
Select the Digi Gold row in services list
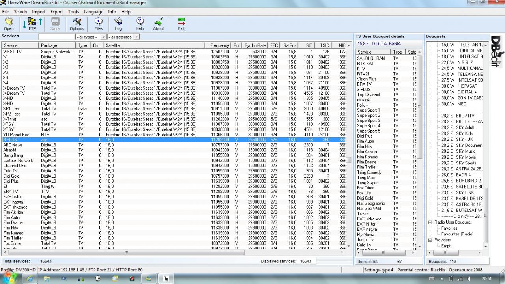tap(173, 176)
